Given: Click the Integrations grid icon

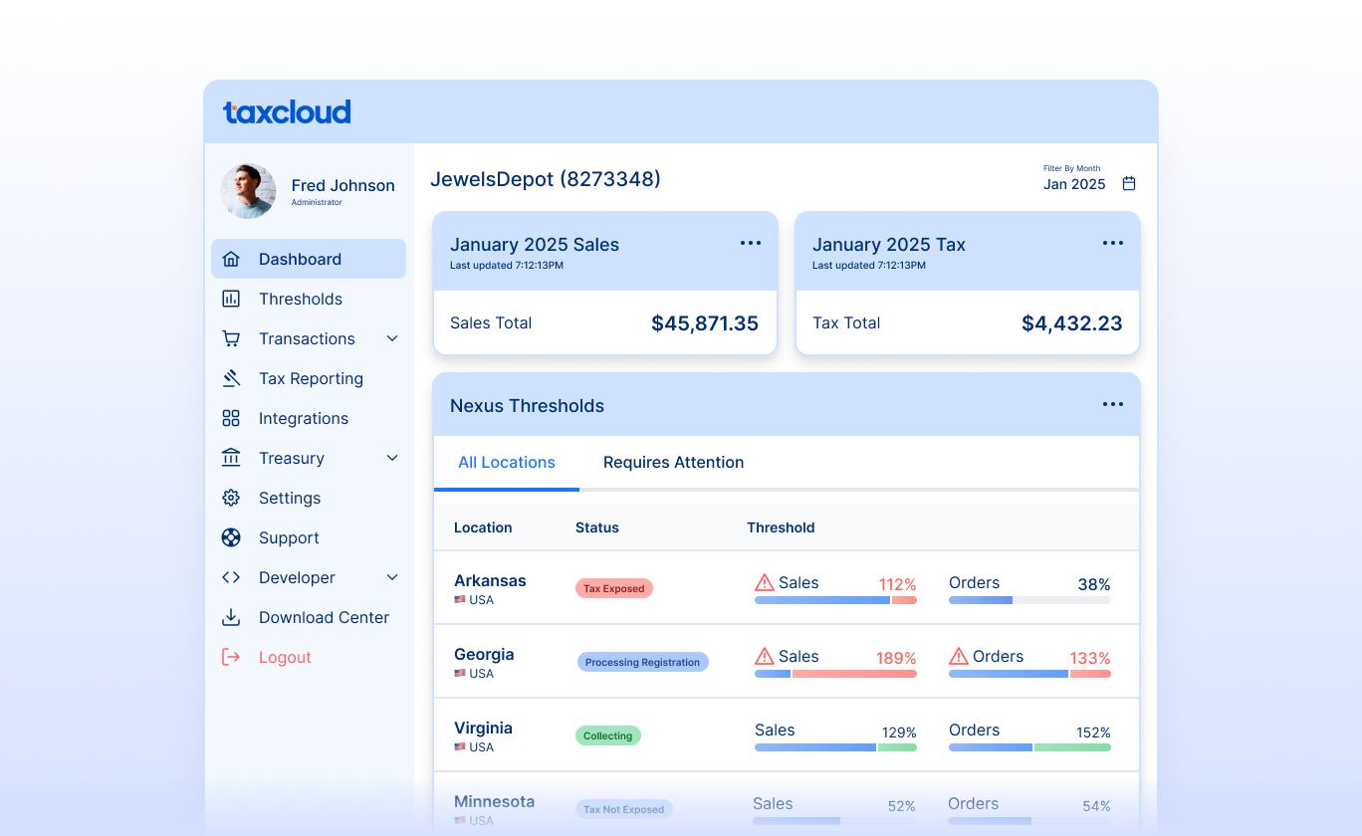Looking at the screenshot, I should pos(231,418).
